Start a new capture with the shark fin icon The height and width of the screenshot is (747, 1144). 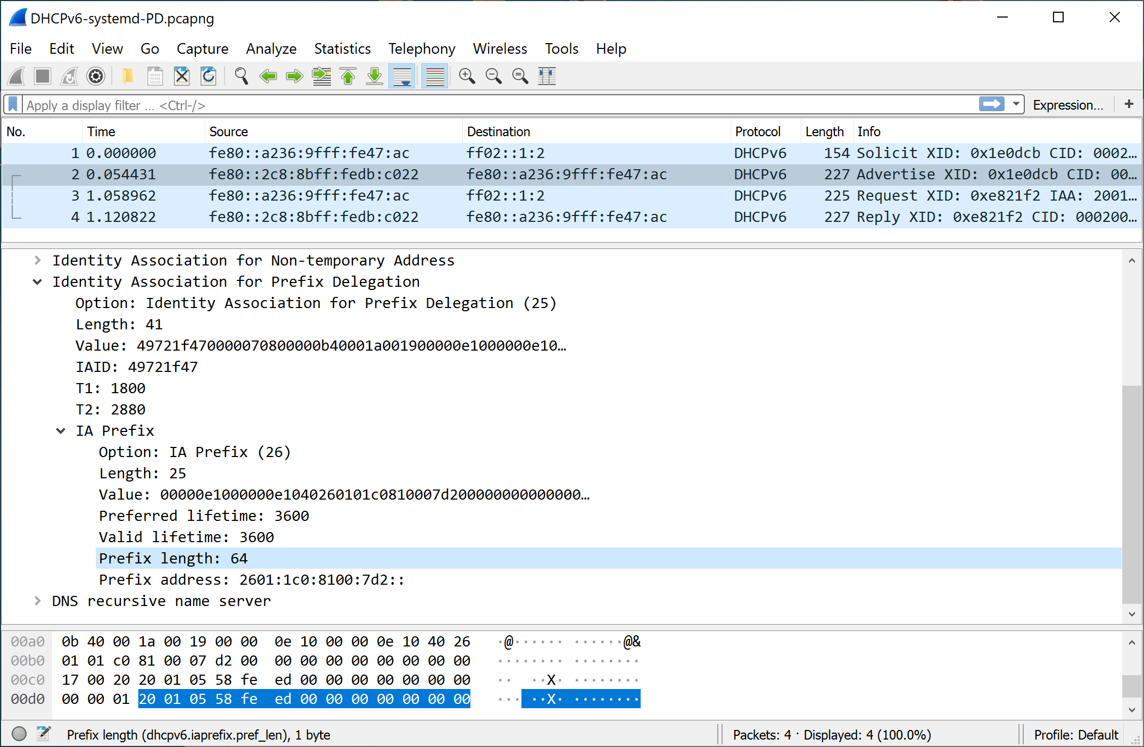coord(16,76)
